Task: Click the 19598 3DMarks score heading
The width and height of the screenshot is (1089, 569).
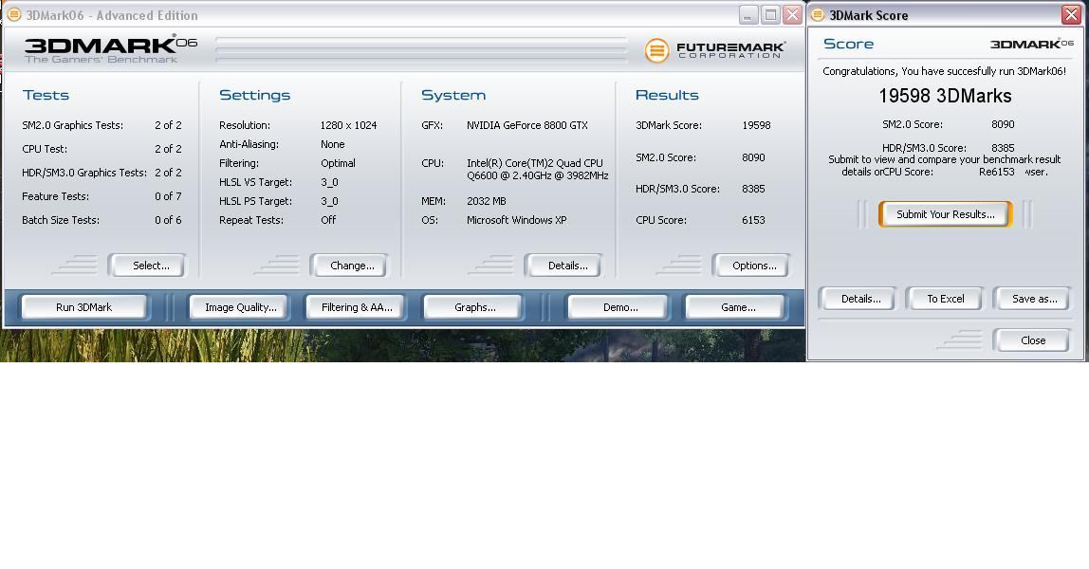Action: pyautogui.click(x=945, y=96)
